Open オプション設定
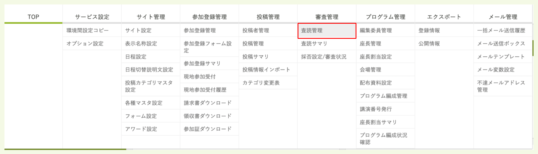Screen dimensions: 538x154 pyautogui.click(x=85, y=44)
